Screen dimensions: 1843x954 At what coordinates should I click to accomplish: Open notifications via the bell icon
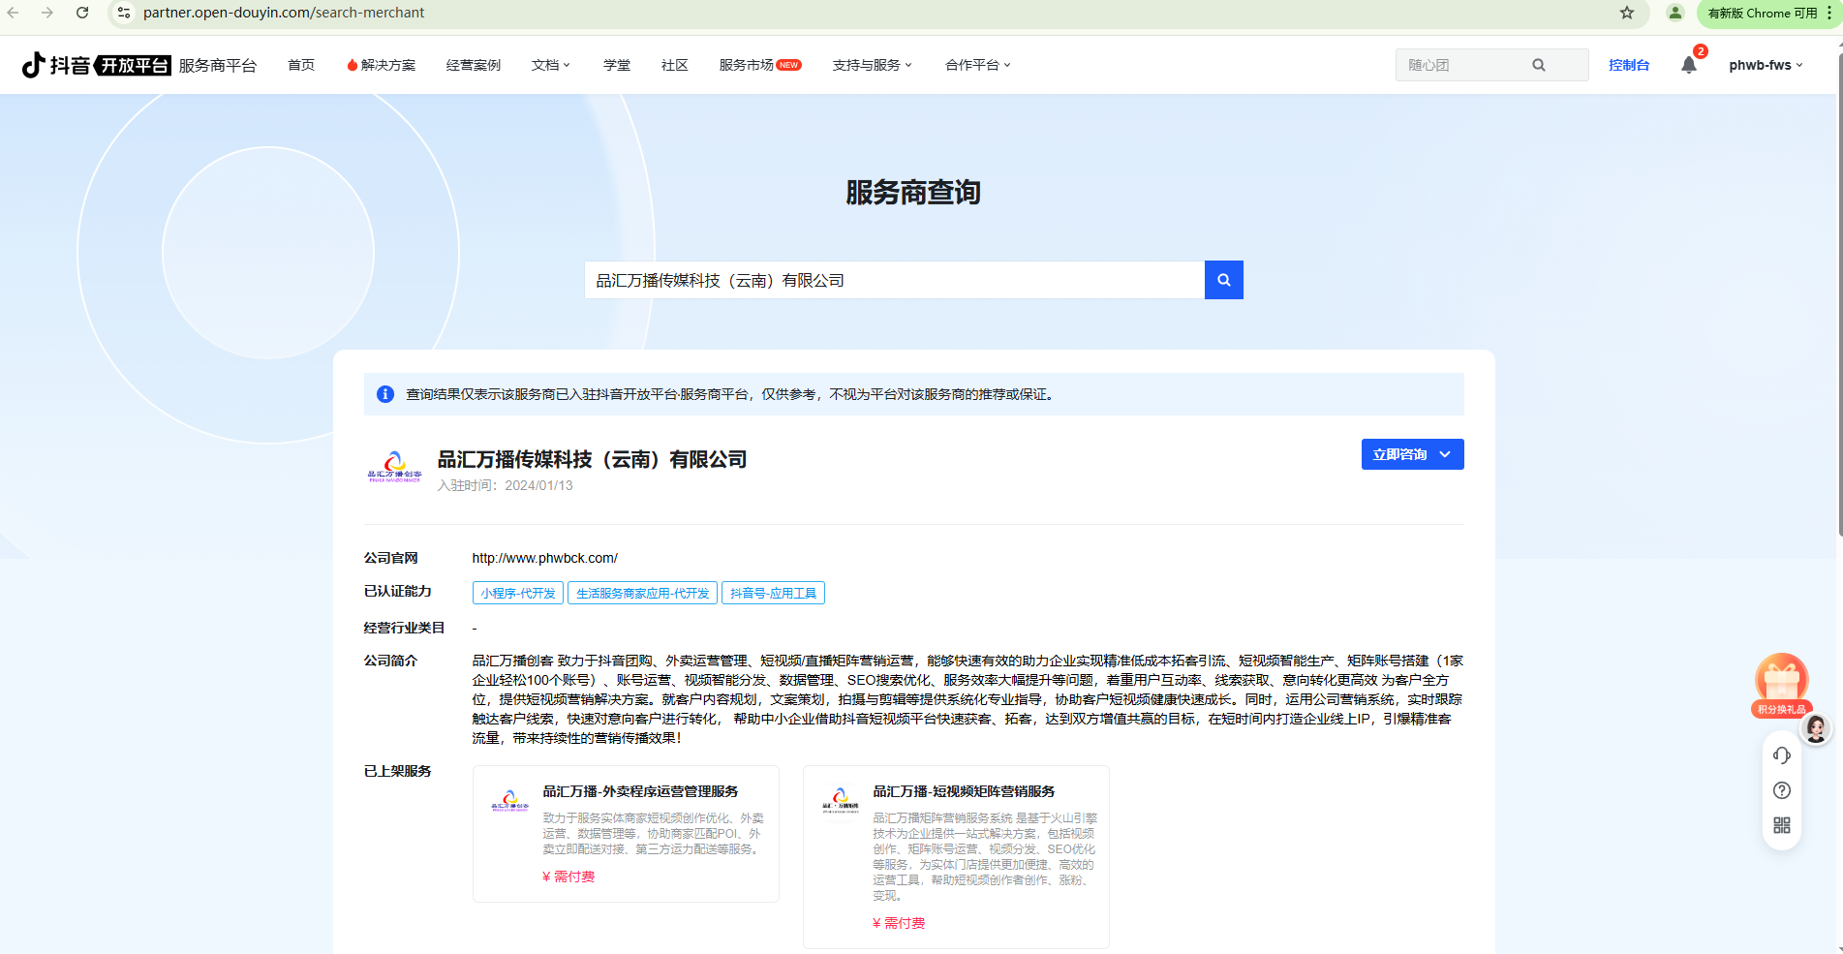1689,65
